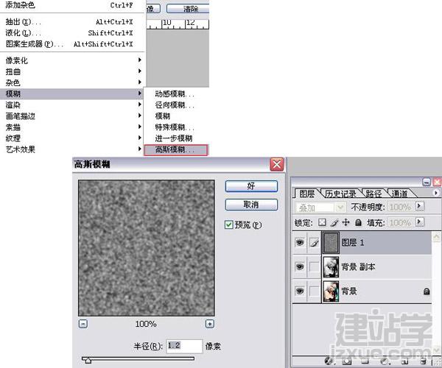Delete layer with the trash icon
Viewport: 442px width, 368px height.
tap(423, 361)
